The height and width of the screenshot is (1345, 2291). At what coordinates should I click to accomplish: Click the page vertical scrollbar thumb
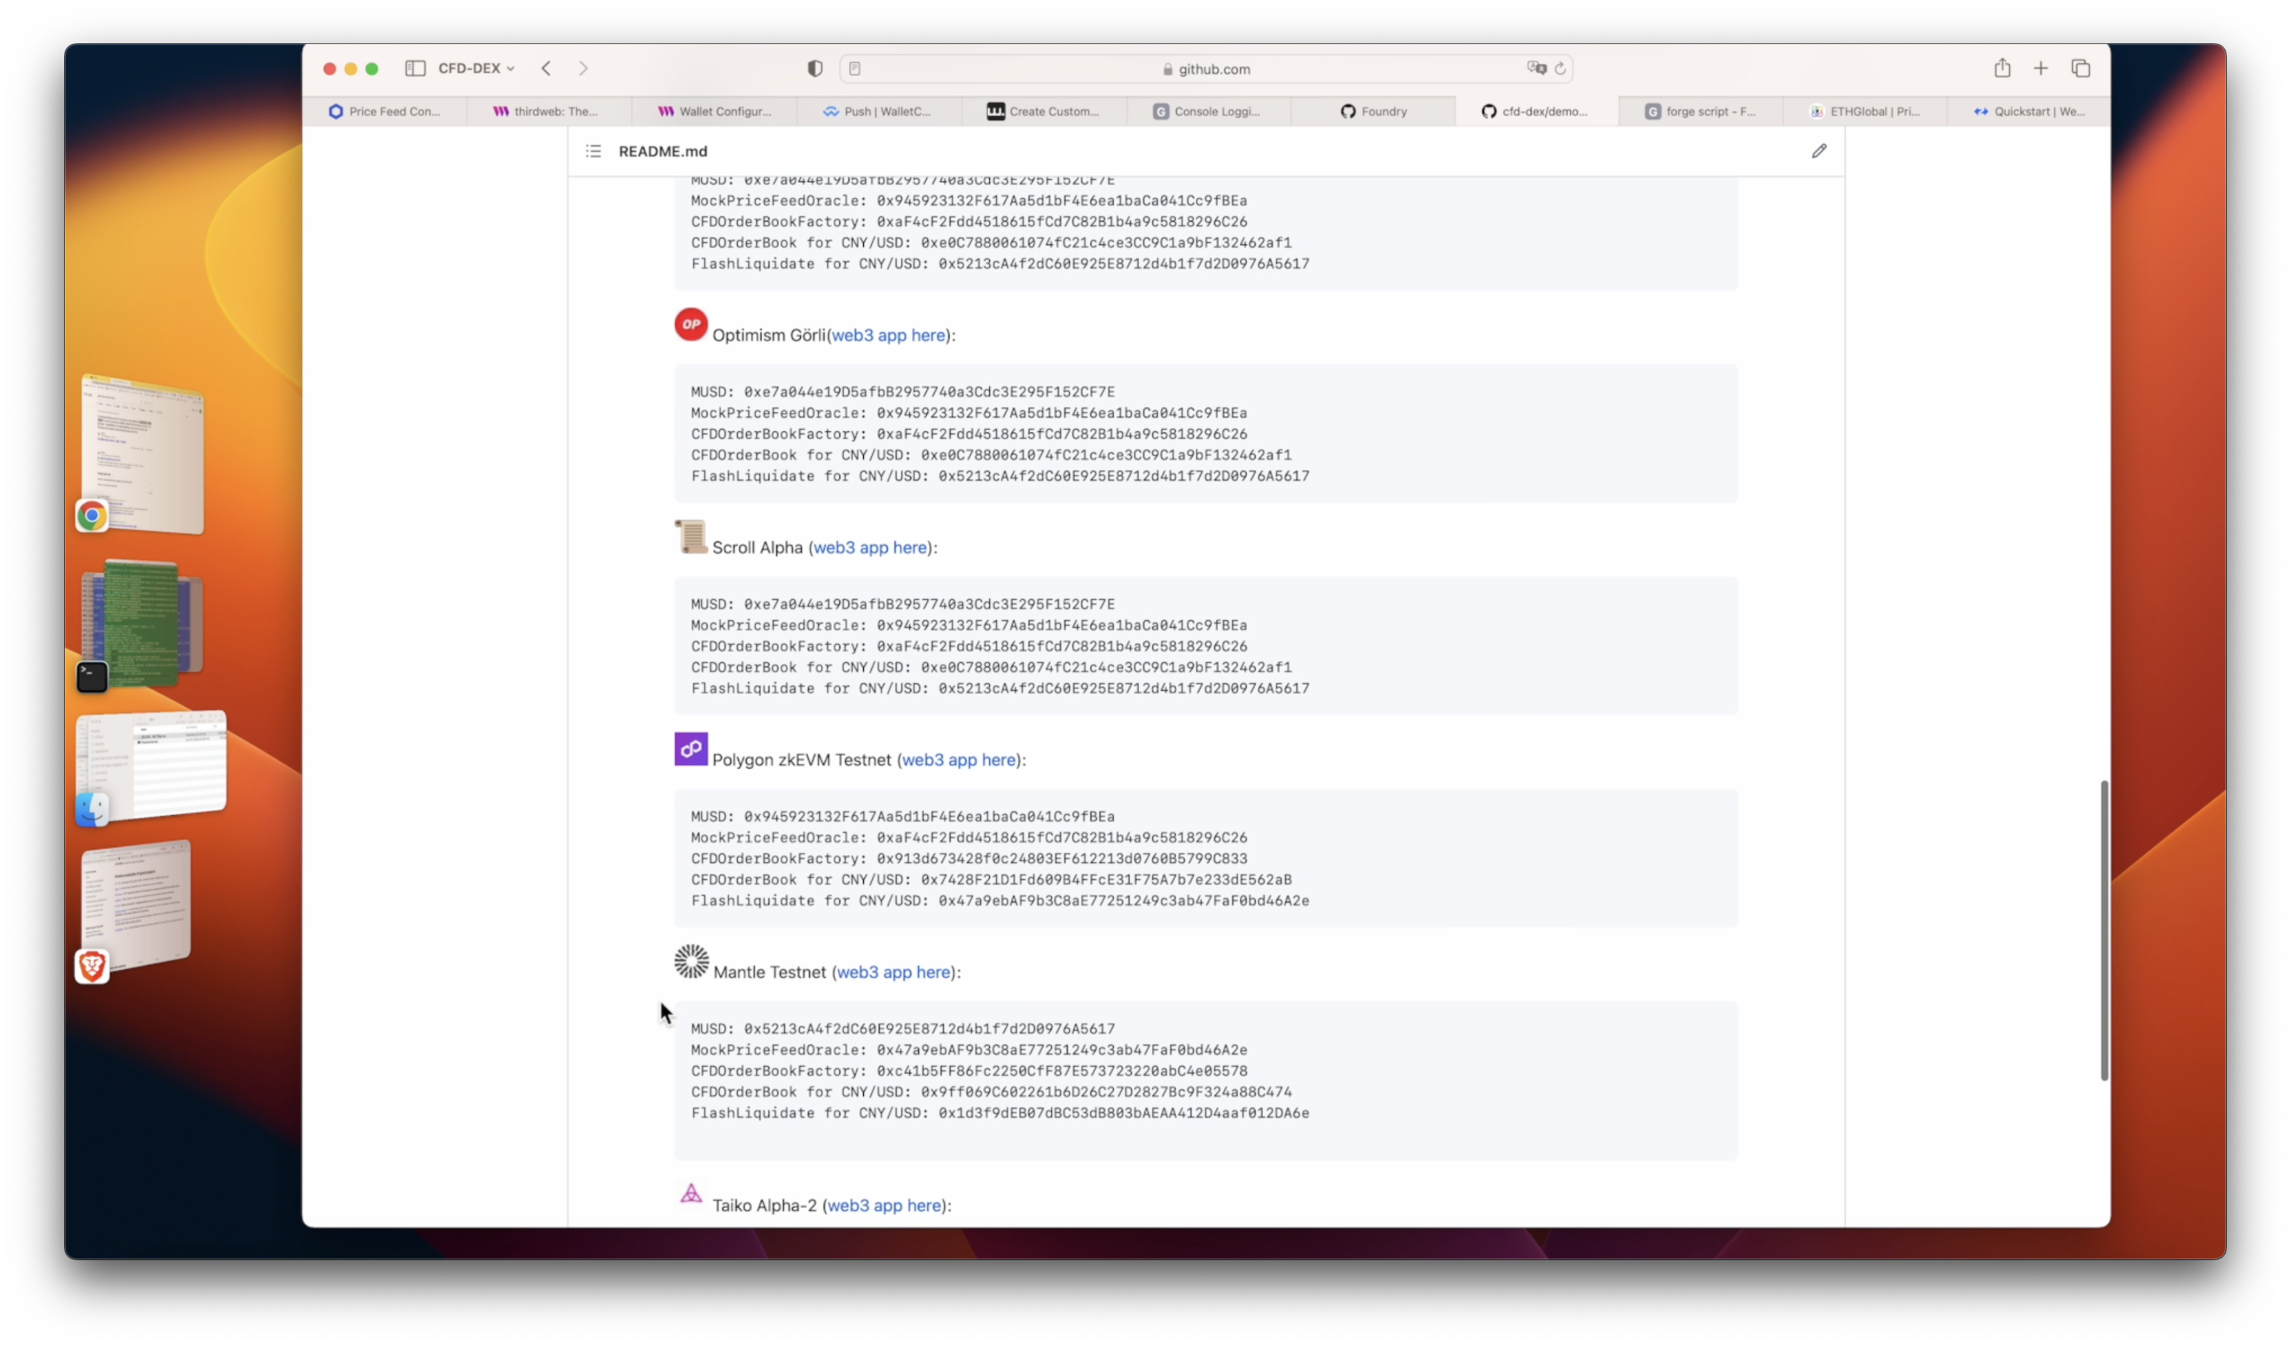2104,930
